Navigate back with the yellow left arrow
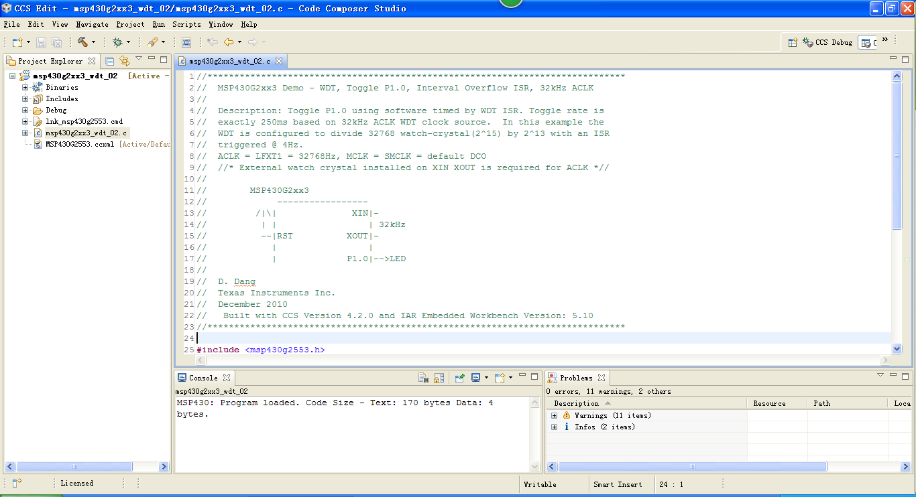The width and height of the screenshot is (916, 497). 229,42
